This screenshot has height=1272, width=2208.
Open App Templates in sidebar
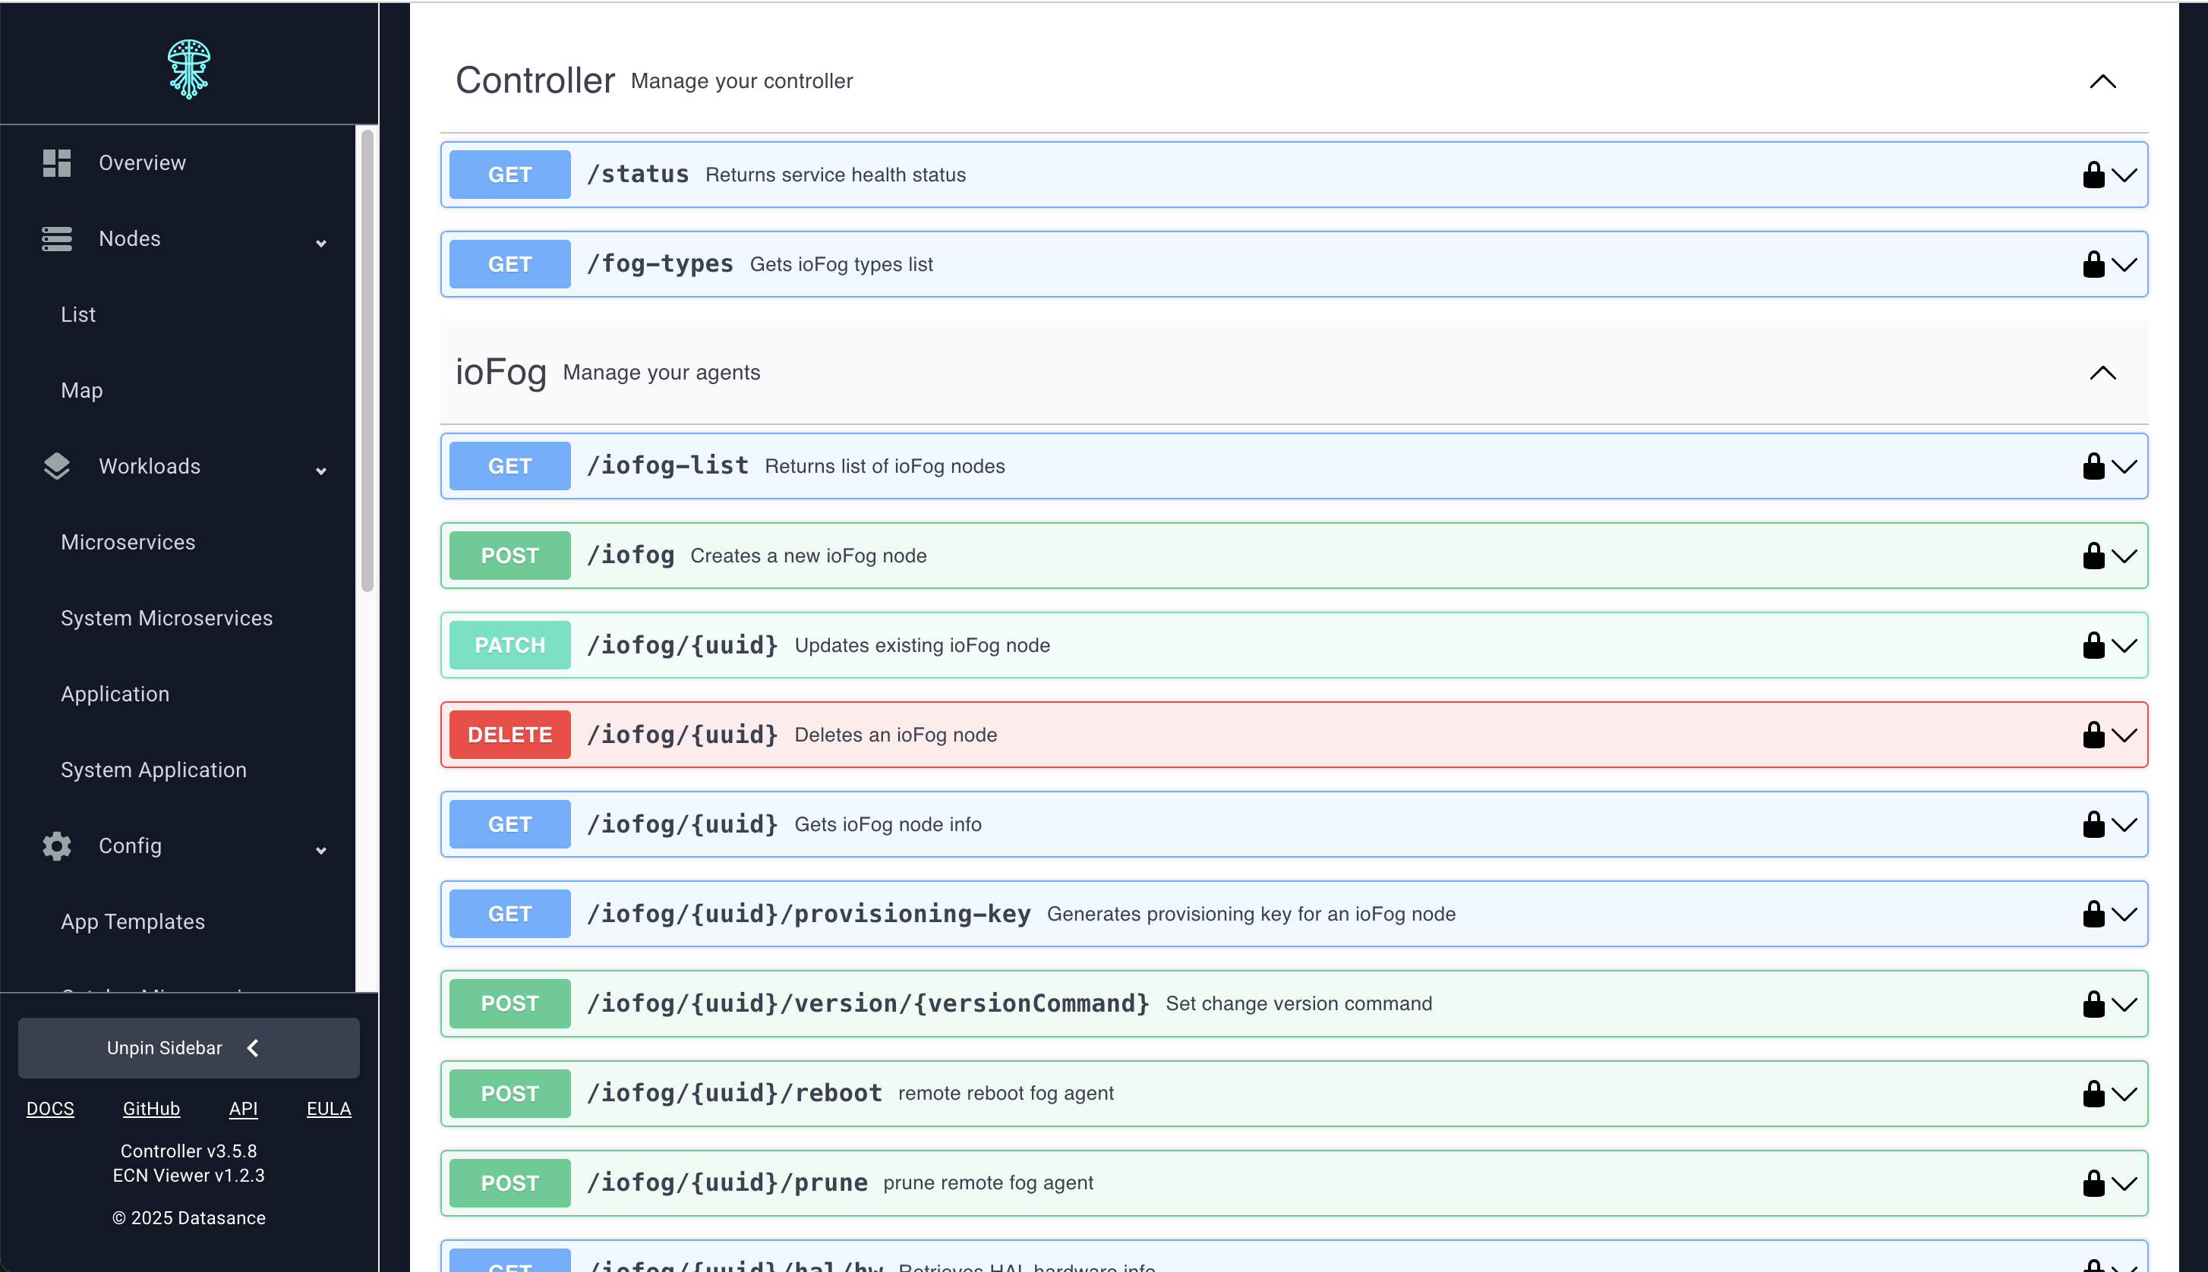132,921
